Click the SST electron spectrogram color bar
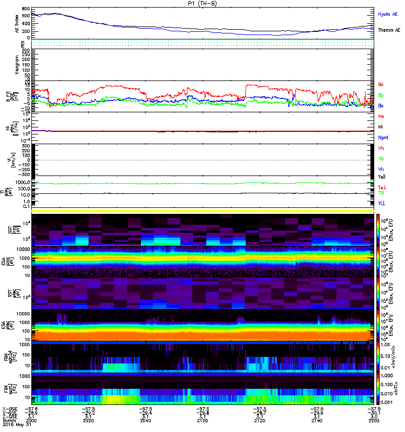Image resolution: width=405 pixels, height=432 pixels. click(x=378, y=293)
